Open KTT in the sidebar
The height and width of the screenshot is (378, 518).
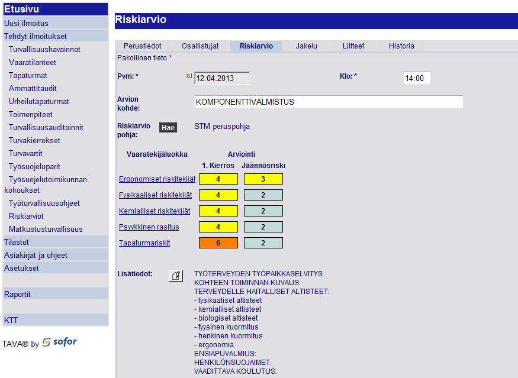click(56, 320)
